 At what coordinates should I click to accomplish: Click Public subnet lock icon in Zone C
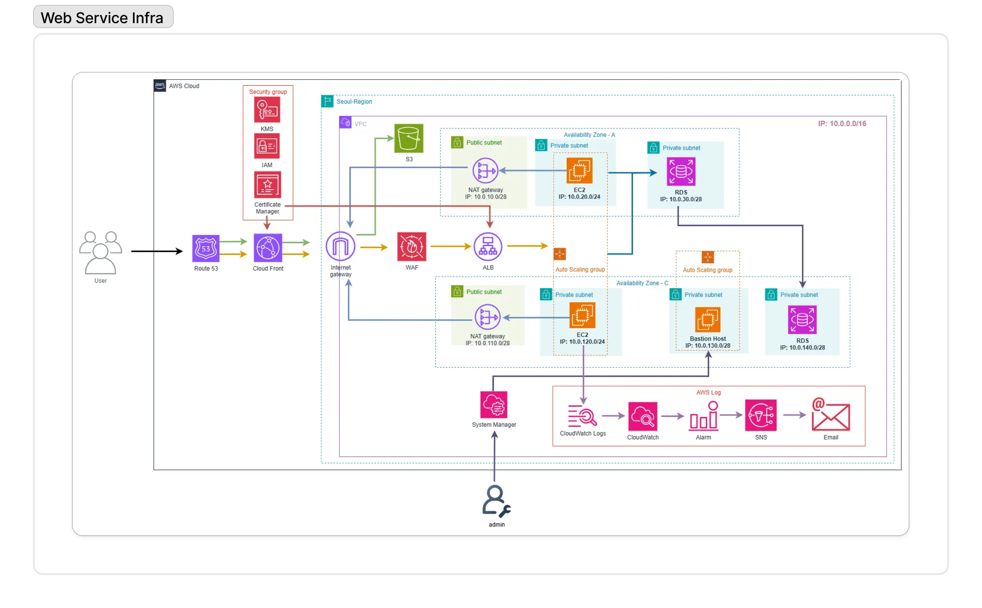pos(457,292)
